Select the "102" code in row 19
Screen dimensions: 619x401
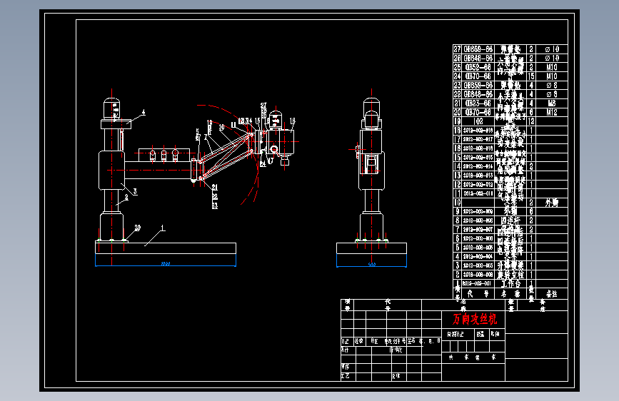click(478, 121)
